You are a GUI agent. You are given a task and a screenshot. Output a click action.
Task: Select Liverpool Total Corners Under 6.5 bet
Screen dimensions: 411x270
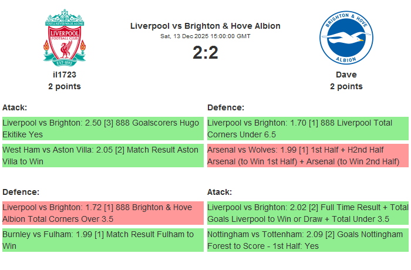tap(308, 129)
